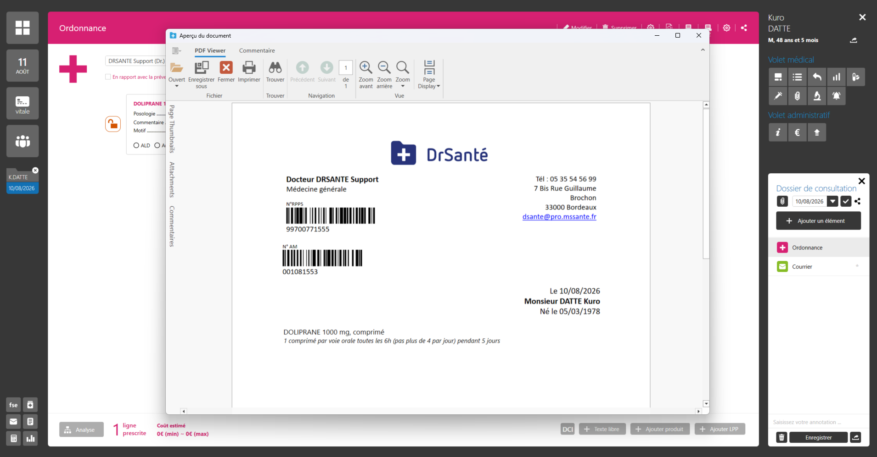The height and width of the screenshot is (457, 877).
Task: Open the Page Thumbnails side panel
Action: coord(172,129)
